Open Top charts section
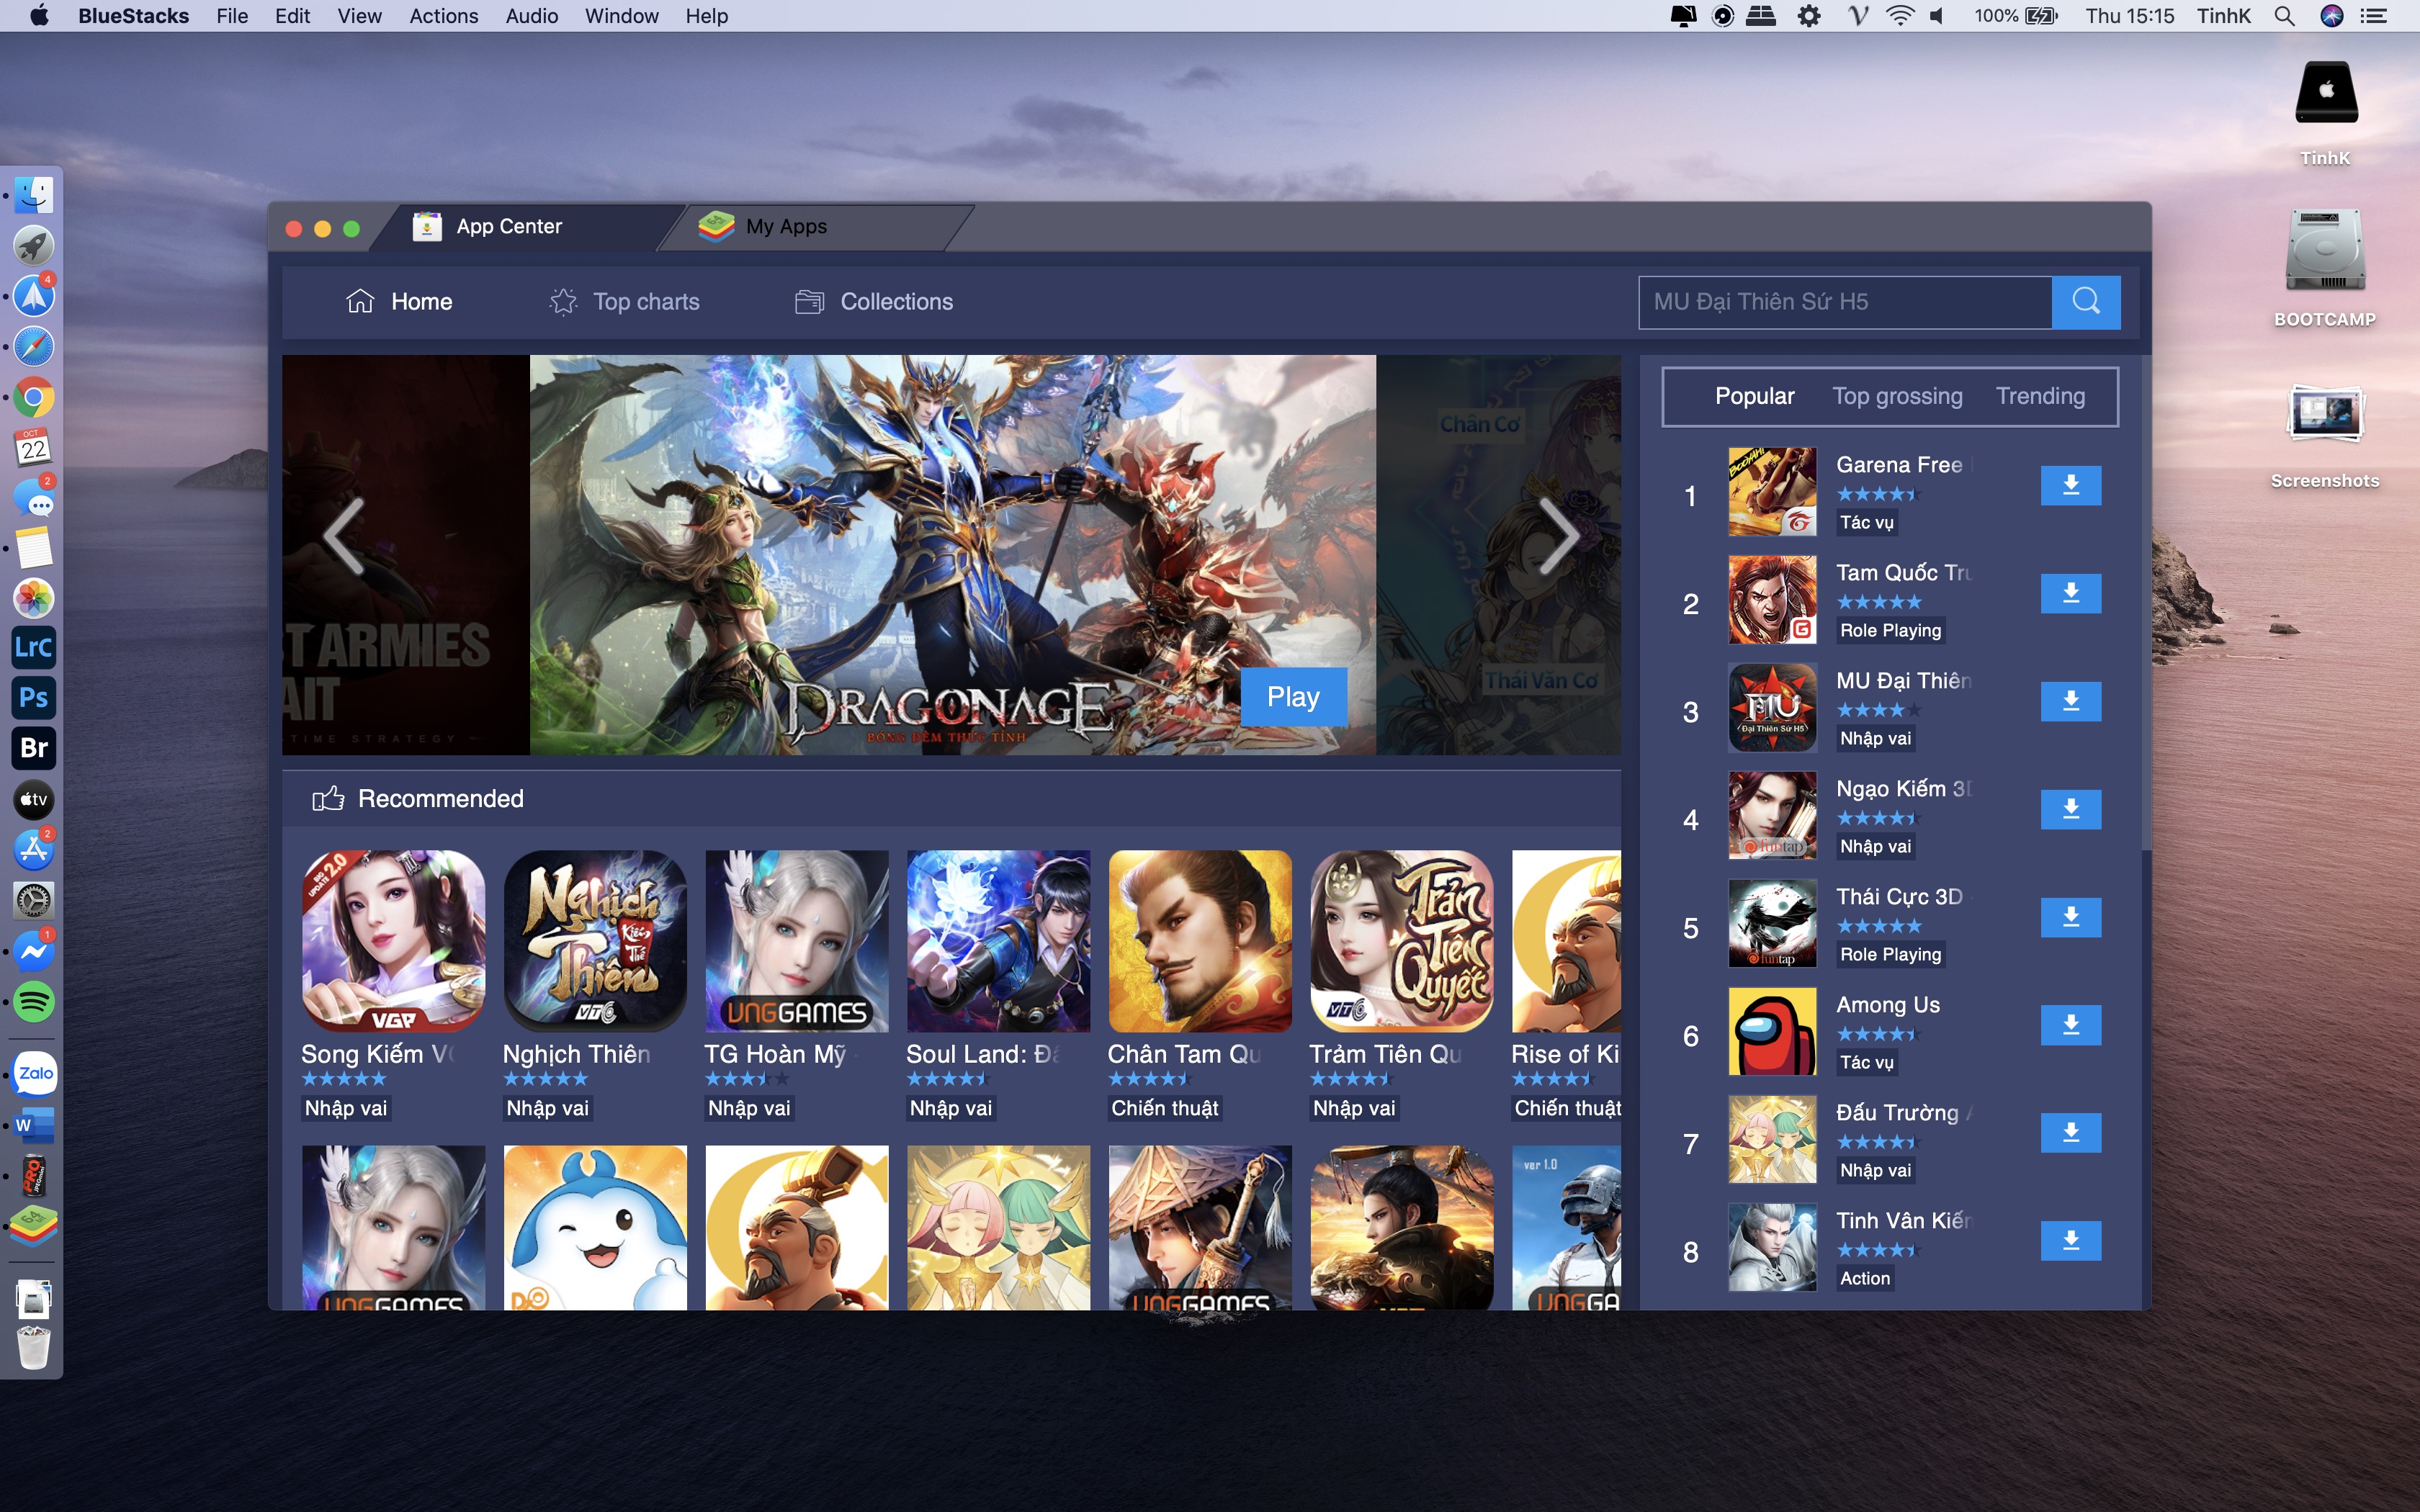The height and width of the screenshot is (1512, 2420). coord(624,302)
